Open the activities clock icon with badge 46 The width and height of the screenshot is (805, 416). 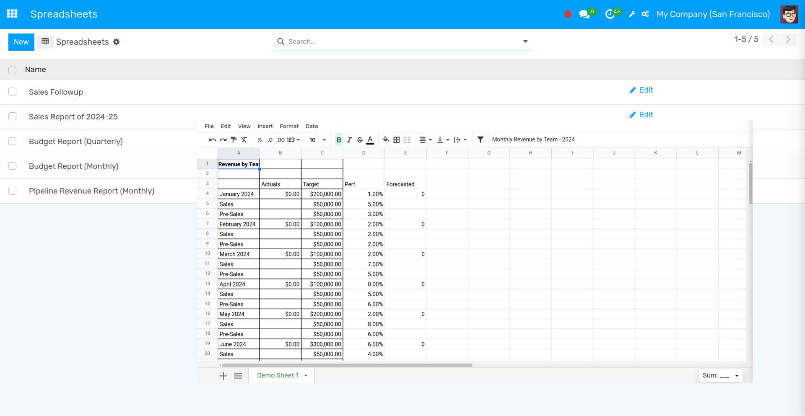tap(610, 14)
